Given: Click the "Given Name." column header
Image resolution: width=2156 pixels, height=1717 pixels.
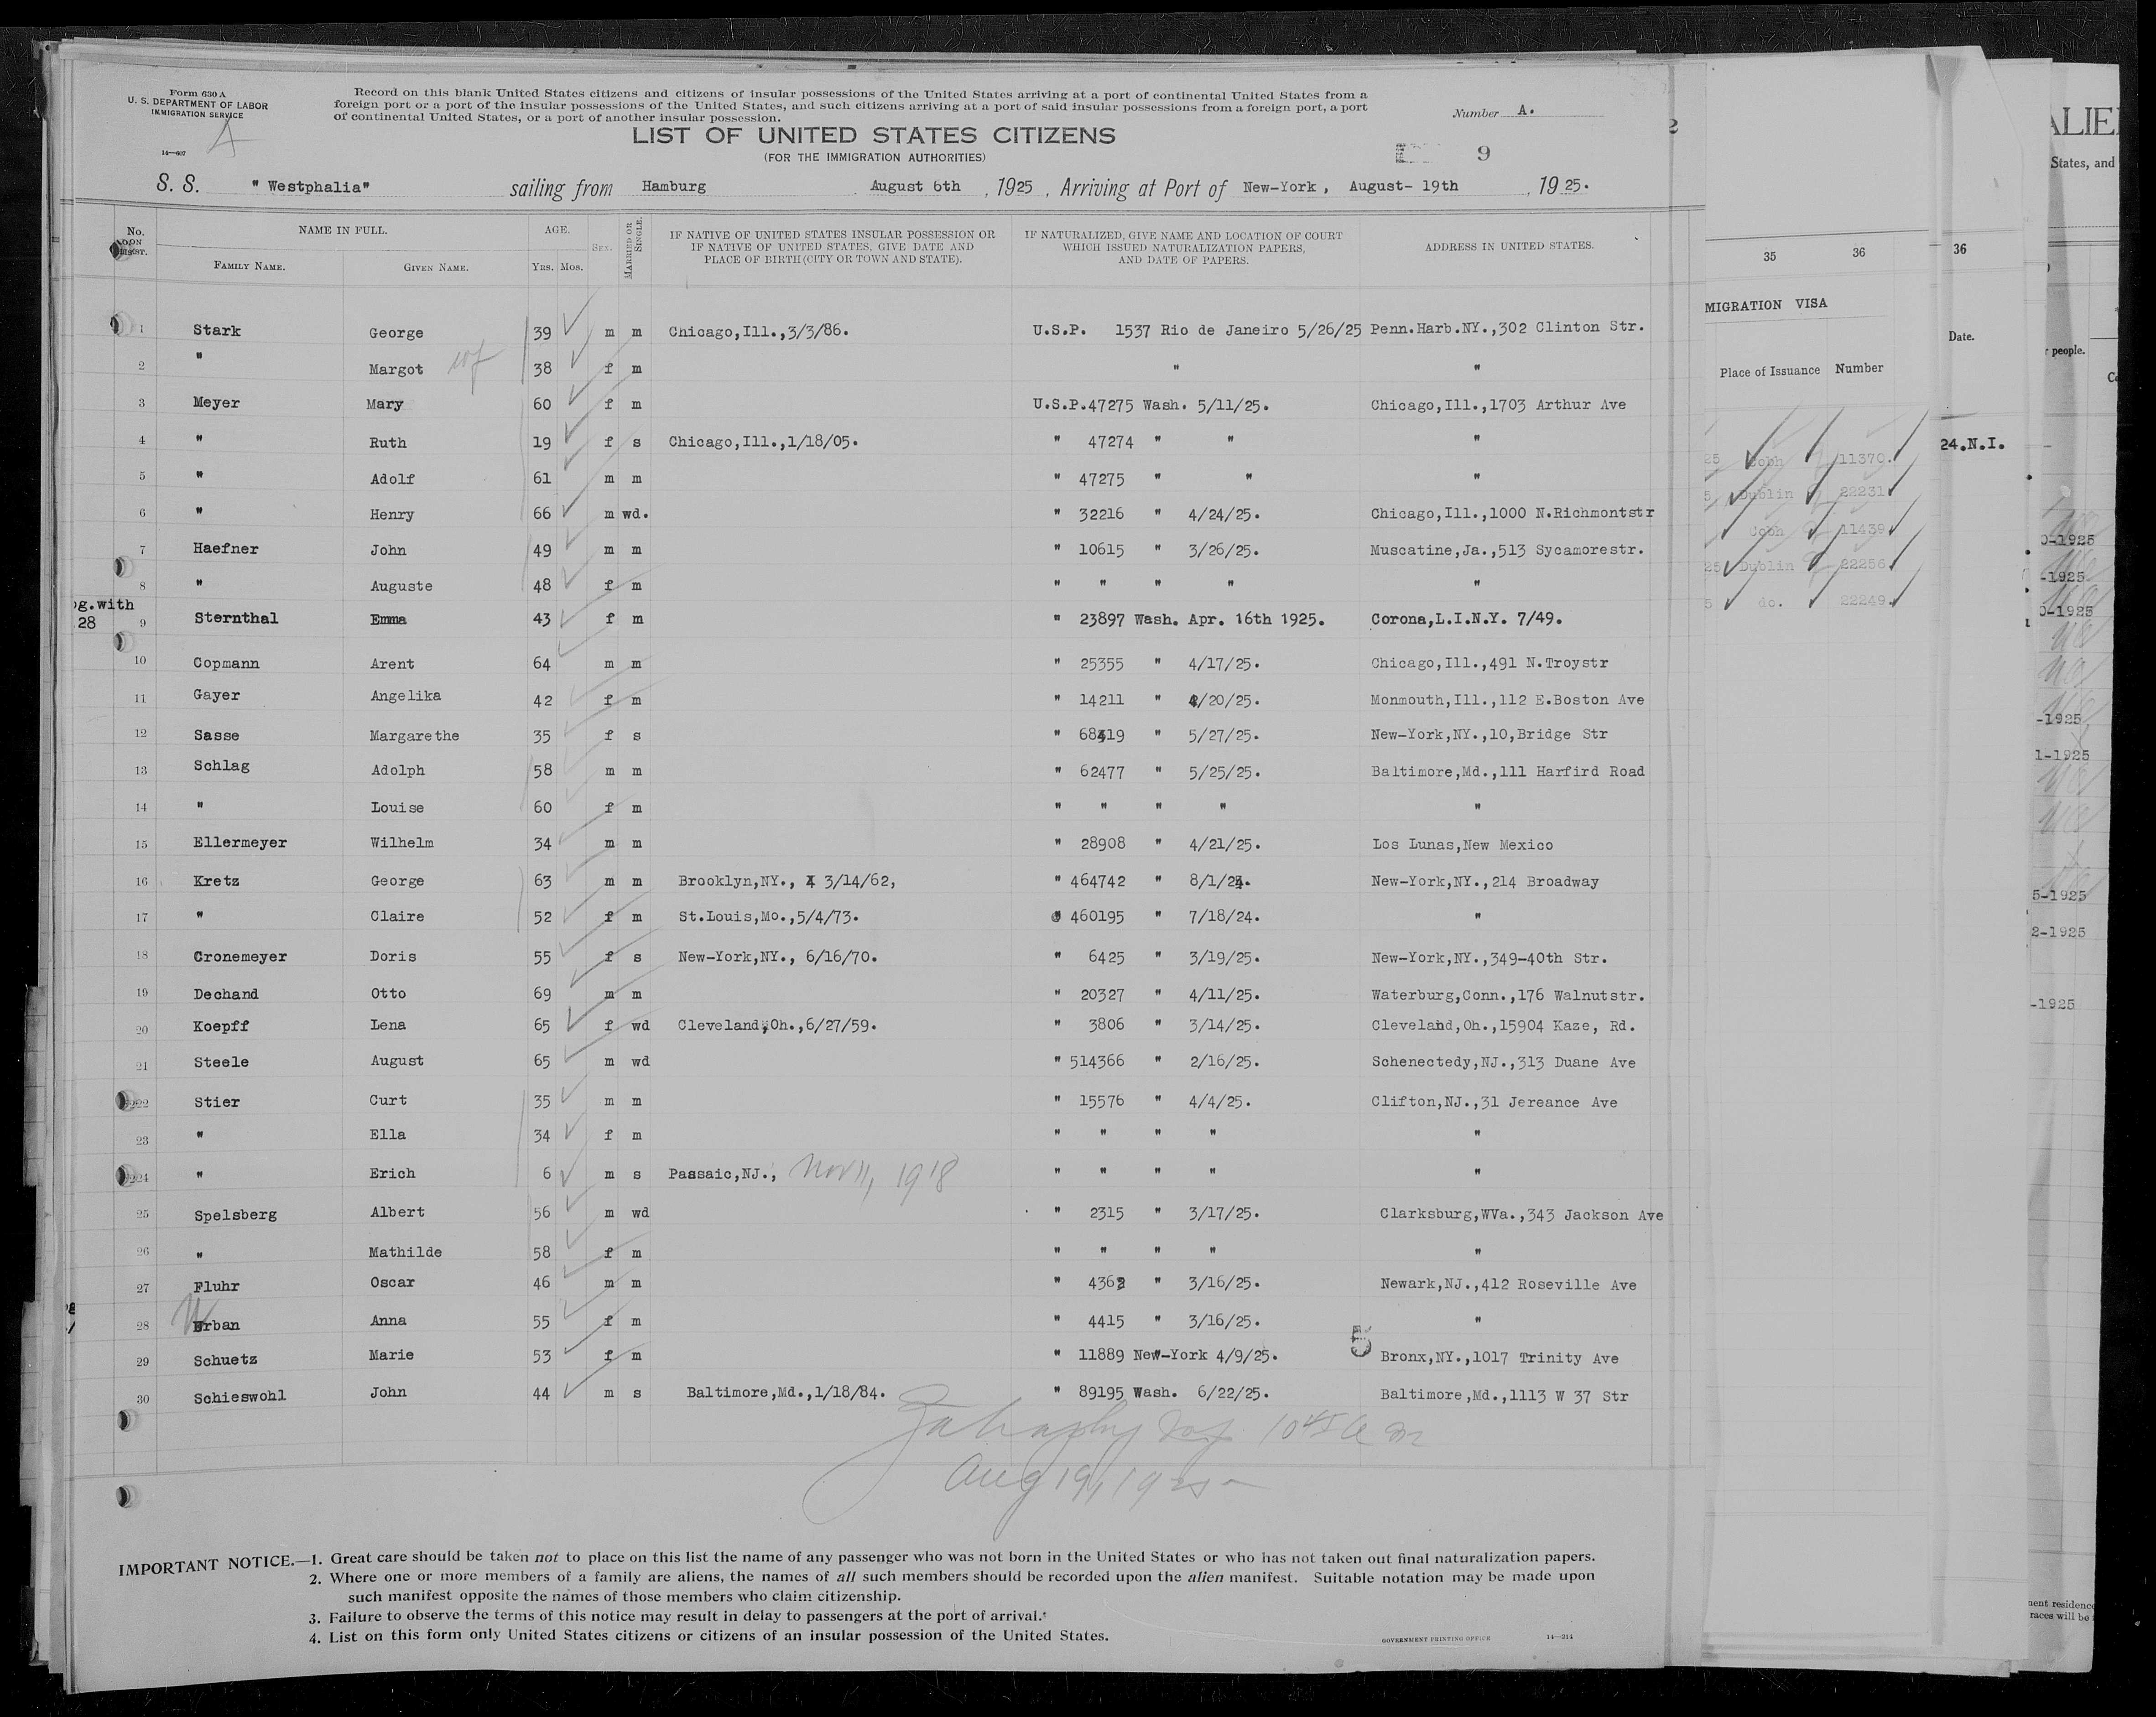Looking at the screenshot, I should 436,268.
